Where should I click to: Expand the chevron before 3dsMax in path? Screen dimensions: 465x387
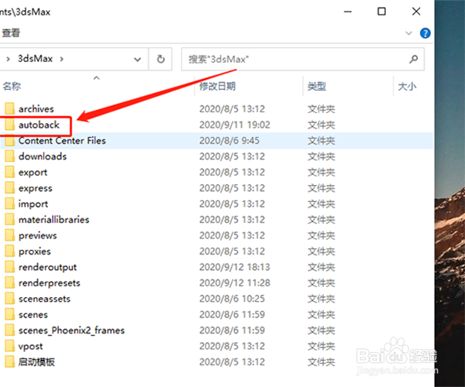(8, 59)
